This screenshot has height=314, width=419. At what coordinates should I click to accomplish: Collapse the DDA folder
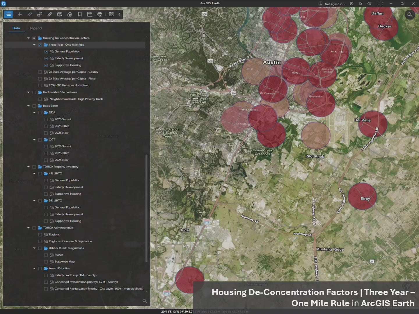point(34,113)
